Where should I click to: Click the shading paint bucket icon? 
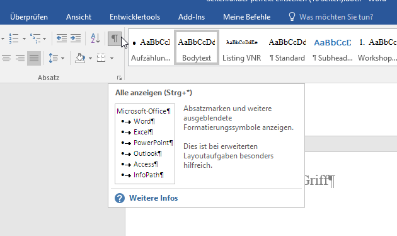(x=80, y=58)
